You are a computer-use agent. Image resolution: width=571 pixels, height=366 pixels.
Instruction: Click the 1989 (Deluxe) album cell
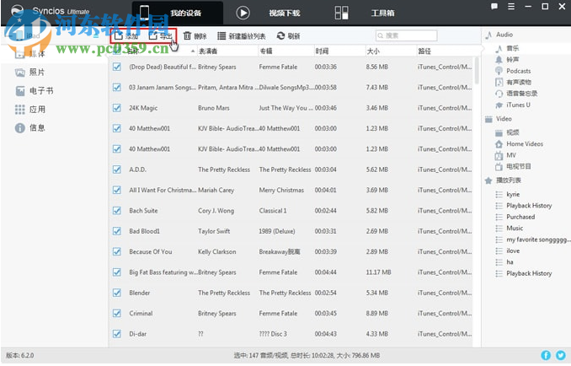(277, 231)
